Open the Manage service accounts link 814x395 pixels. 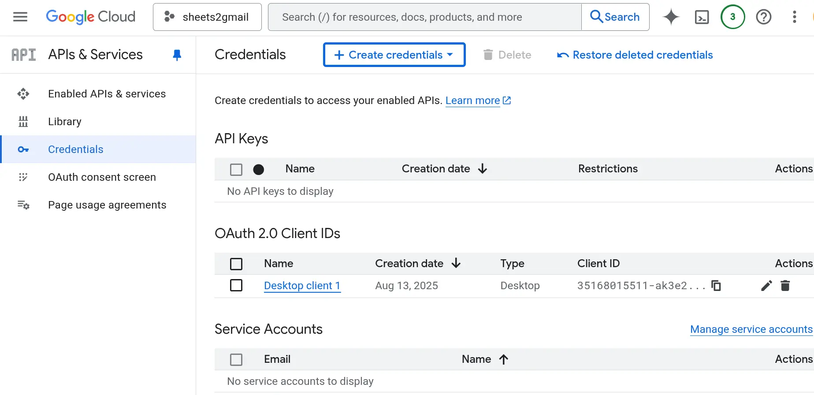(751, 329)
